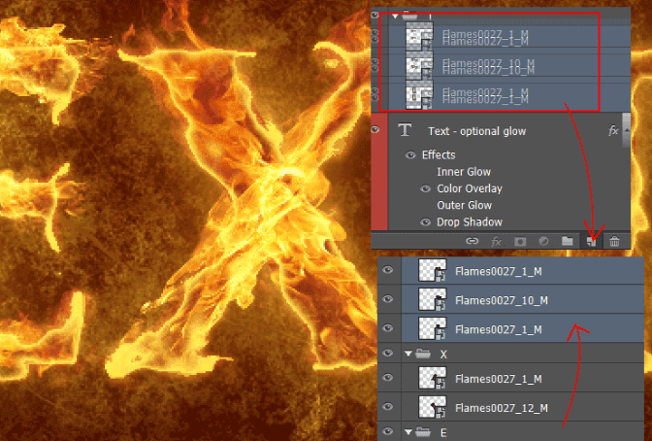This screenshot has height=441, width=652.
Task: Click the create new layer icon
Action: (x=591, y=240)
